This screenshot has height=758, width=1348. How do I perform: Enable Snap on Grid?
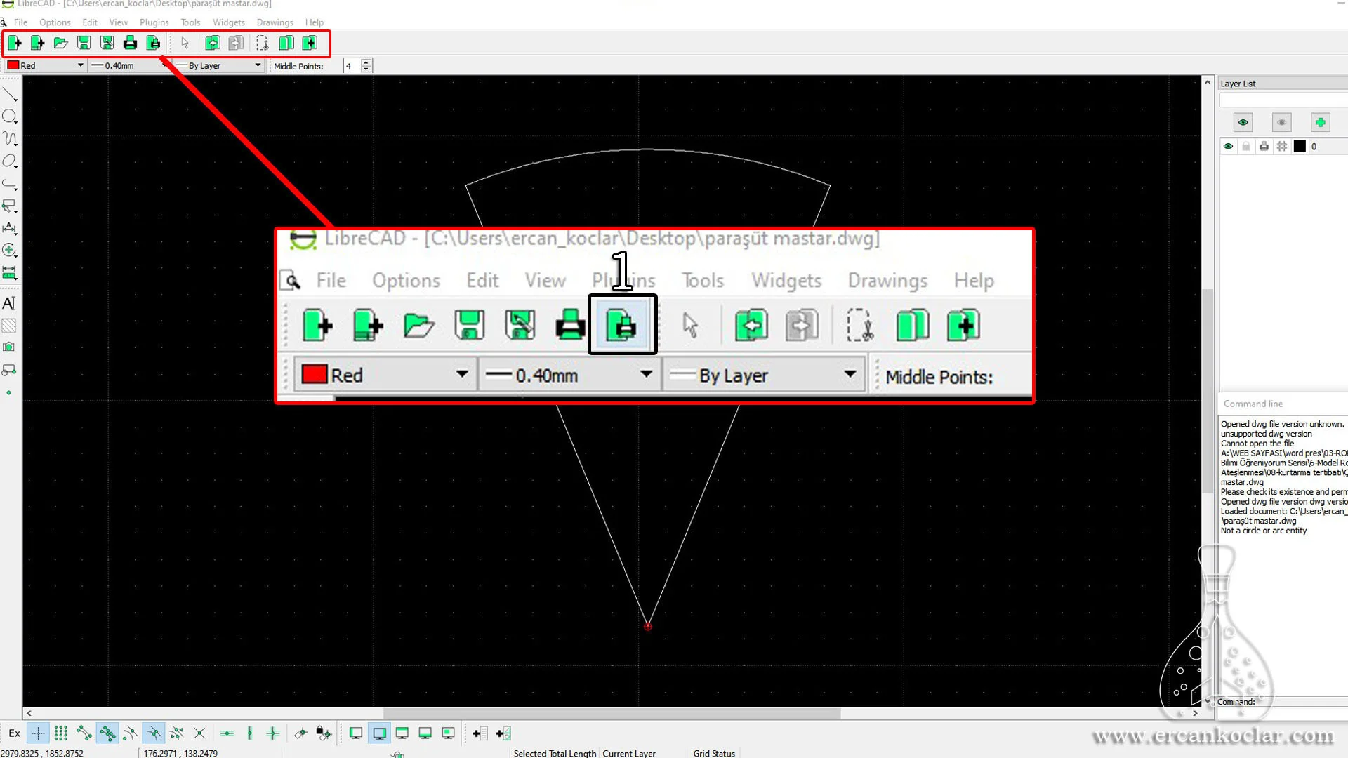click(61, 733)
